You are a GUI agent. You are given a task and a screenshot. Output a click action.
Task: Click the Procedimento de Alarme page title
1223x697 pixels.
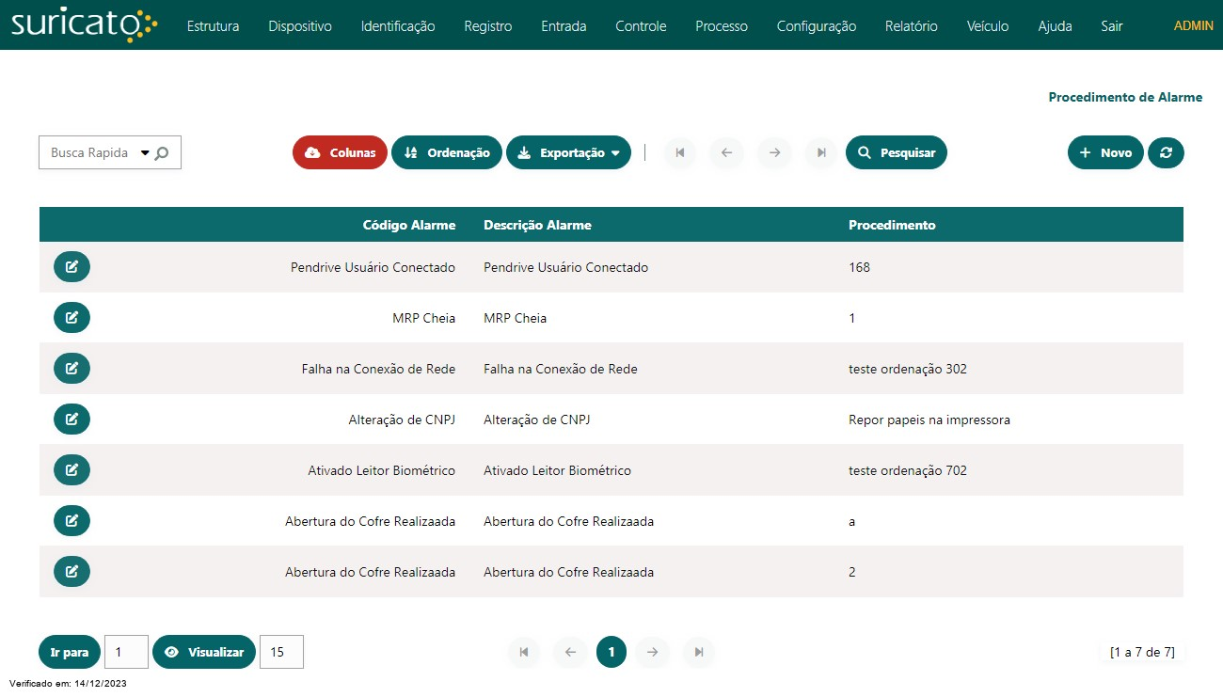click(x=1125, y=97)
